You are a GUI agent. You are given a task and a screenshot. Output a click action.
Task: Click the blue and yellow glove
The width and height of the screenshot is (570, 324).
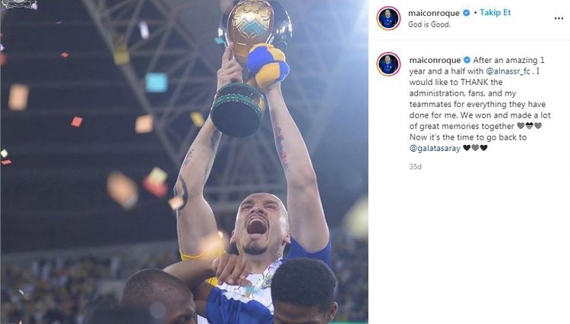[268, 64]
